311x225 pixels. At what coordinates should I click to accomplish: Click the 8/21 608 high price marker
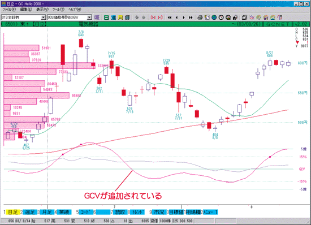coord(270,54)
